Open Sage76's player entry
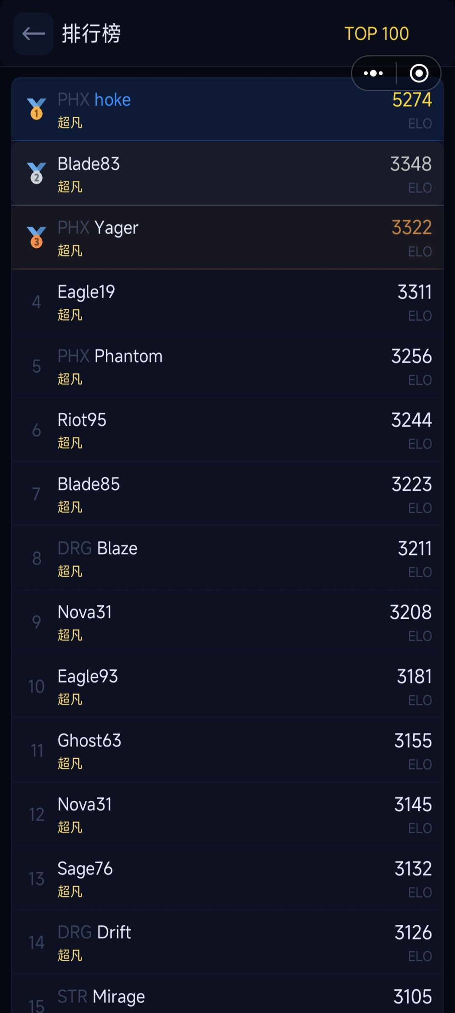Image resolution: width=455 pixels, height=1013 pixels. click(227, 879)
